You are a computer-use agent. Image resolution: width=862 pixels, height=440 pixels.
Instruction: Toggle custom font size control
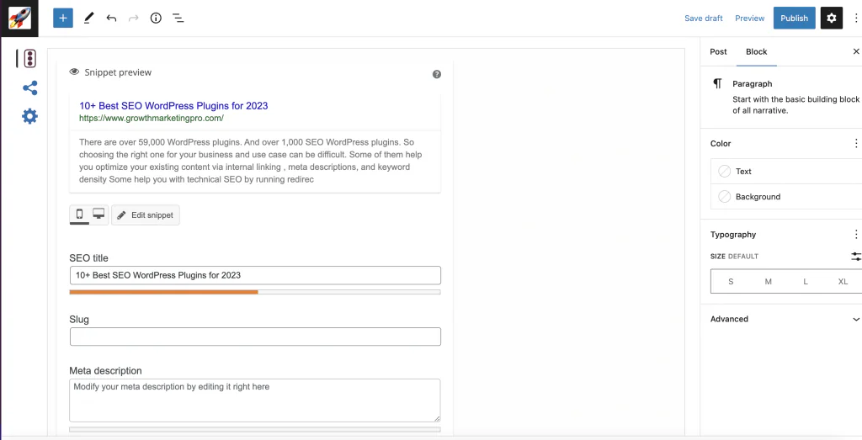[x=856, y=257]
